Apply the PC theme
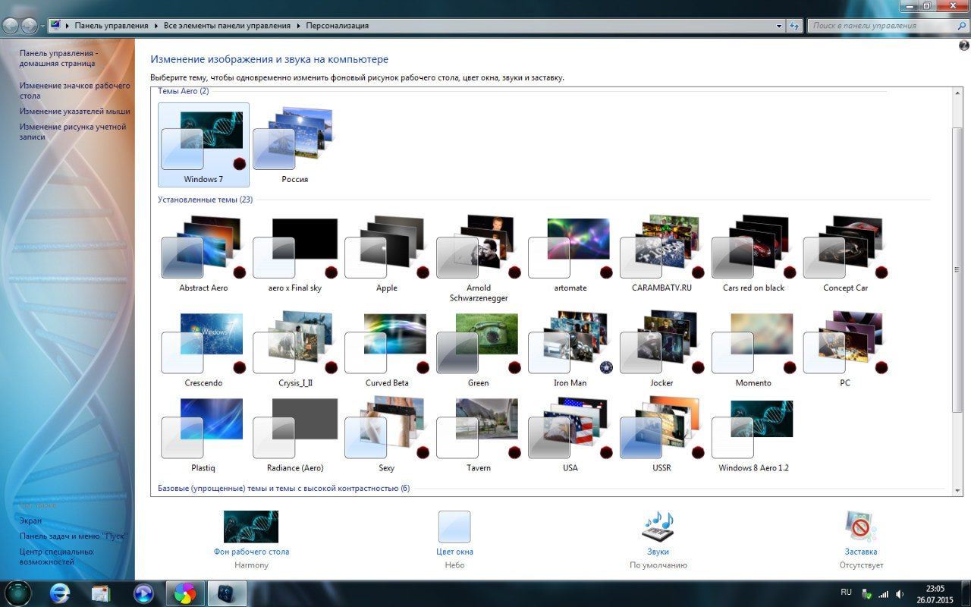The image size is (971, 607). coord(845,348)
